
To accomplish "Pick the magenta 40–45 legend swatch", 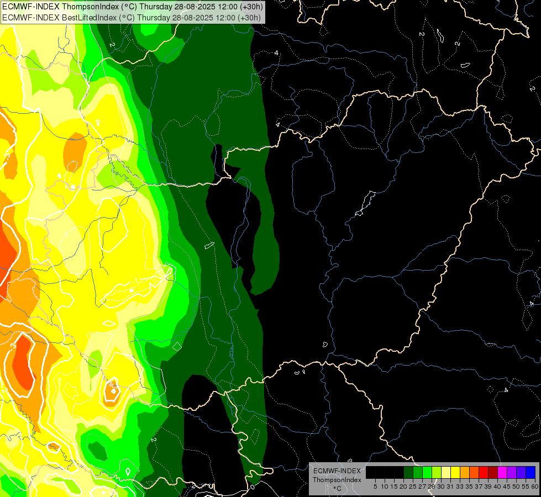I will [x=502, y=472].
